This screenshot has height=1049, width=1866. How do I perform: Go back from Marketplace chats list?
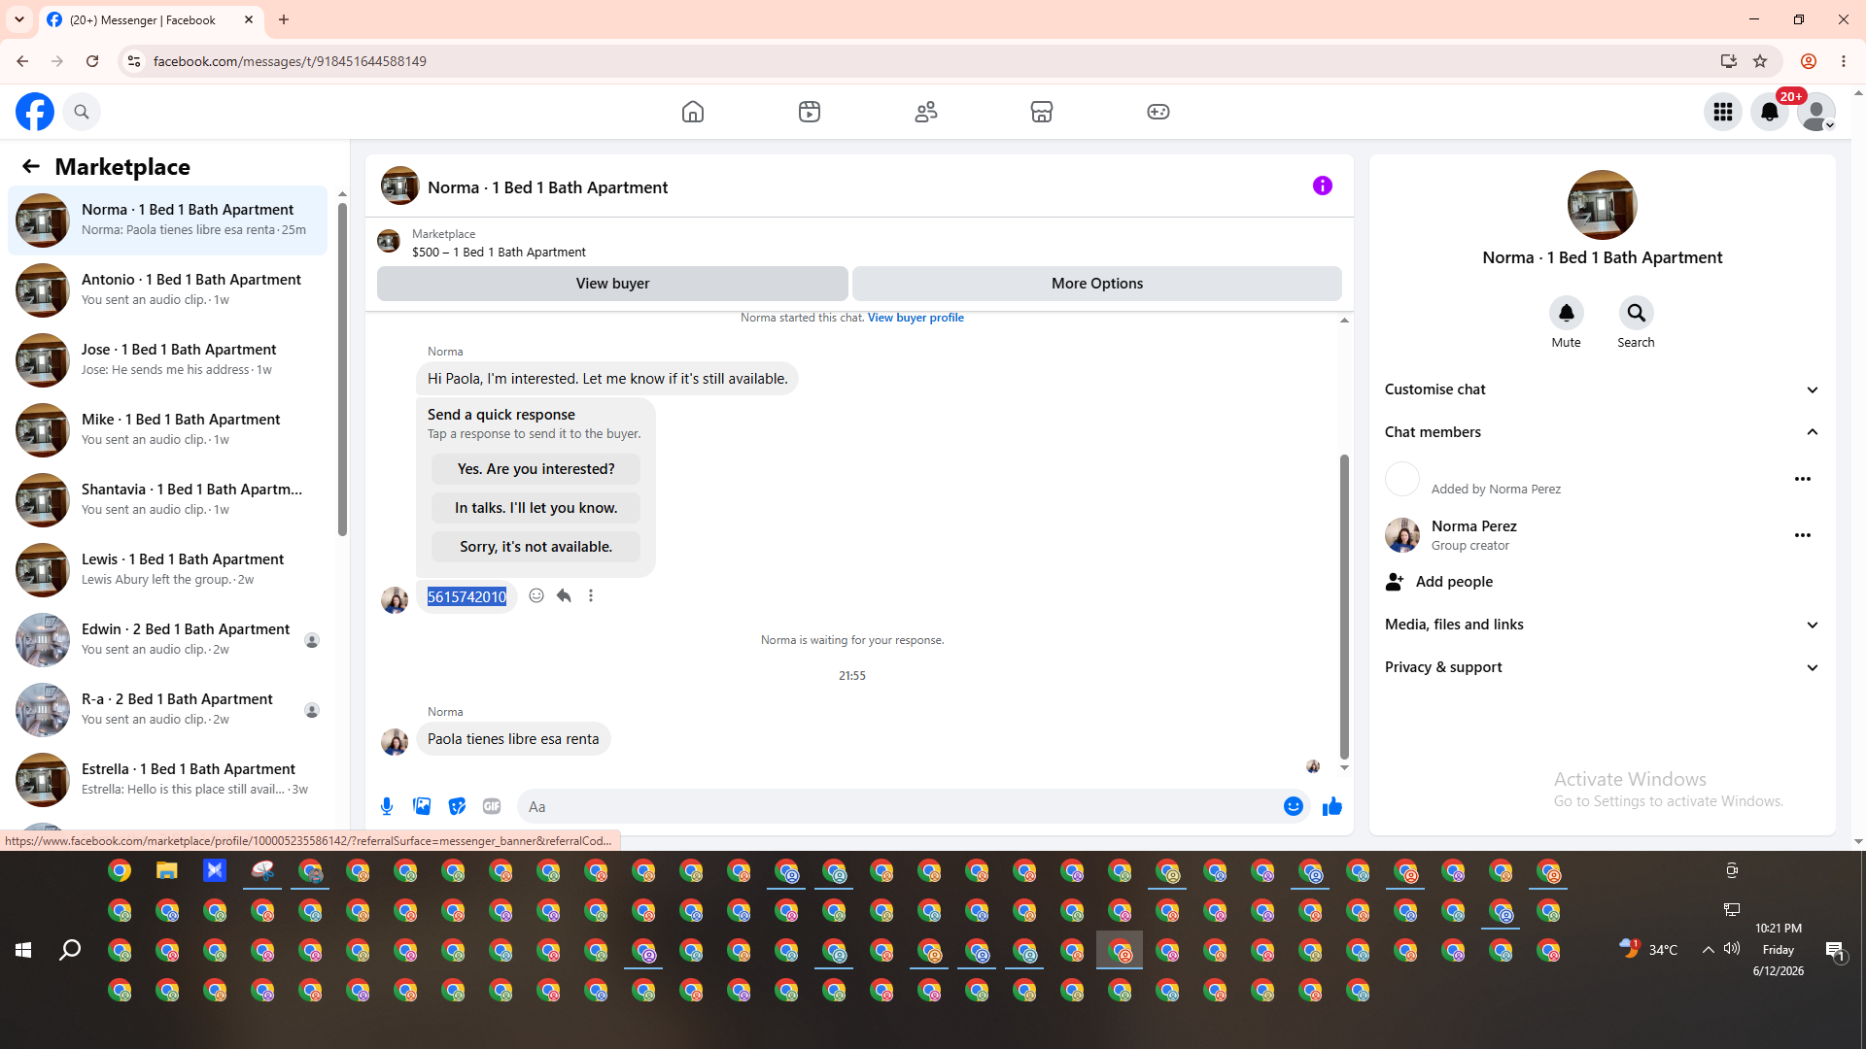(31, 166)
